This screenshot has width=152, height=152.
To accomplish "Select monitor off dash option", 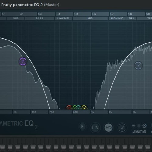I will click(x=133, y=126).
